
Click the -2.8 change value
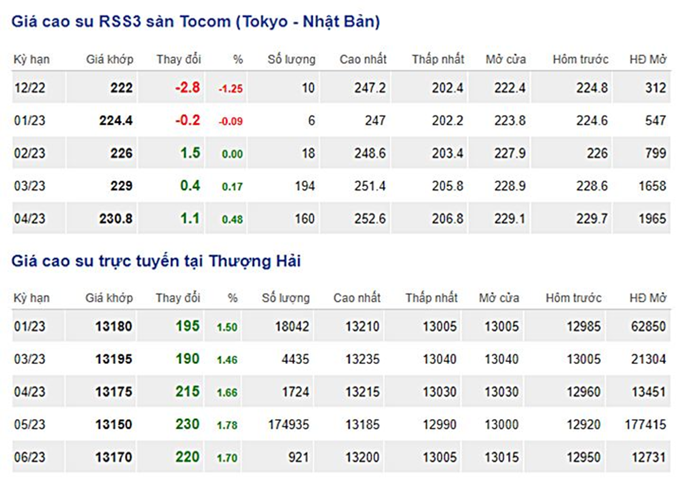[x=188, y=87]
